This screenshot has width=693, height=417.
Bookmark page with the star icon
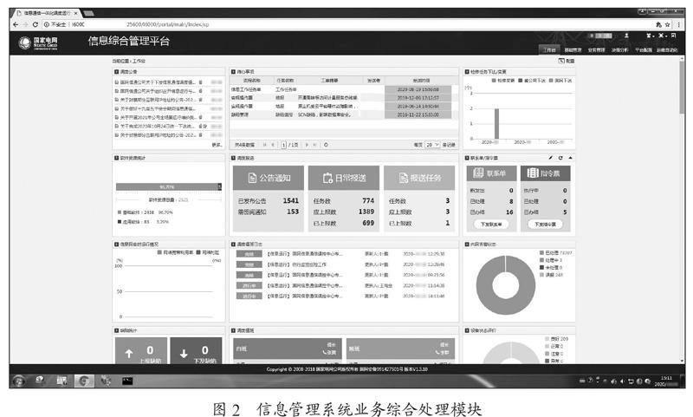coord(667,25)
